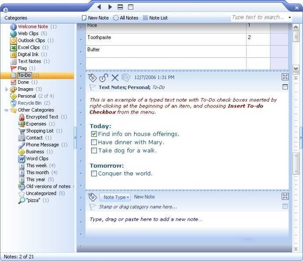Select the Done category
Viewport: 303px width, 261px height.
tap(23, 82)
